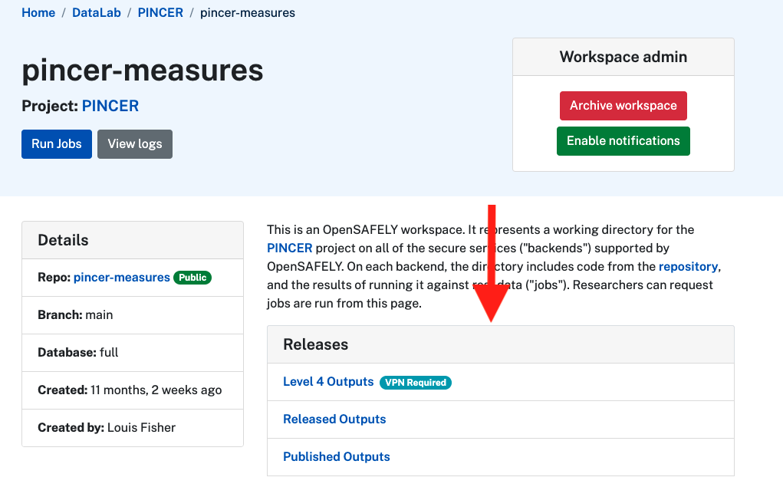
Task: Open the Released Outputs page
Action: [x=334, y=419]
